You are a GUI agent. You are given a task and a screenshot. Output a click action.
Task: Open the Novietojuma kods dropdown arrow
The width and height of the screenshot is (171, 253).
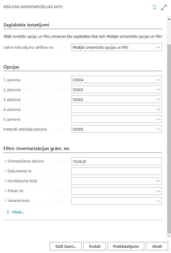click(x=158, y=181)
